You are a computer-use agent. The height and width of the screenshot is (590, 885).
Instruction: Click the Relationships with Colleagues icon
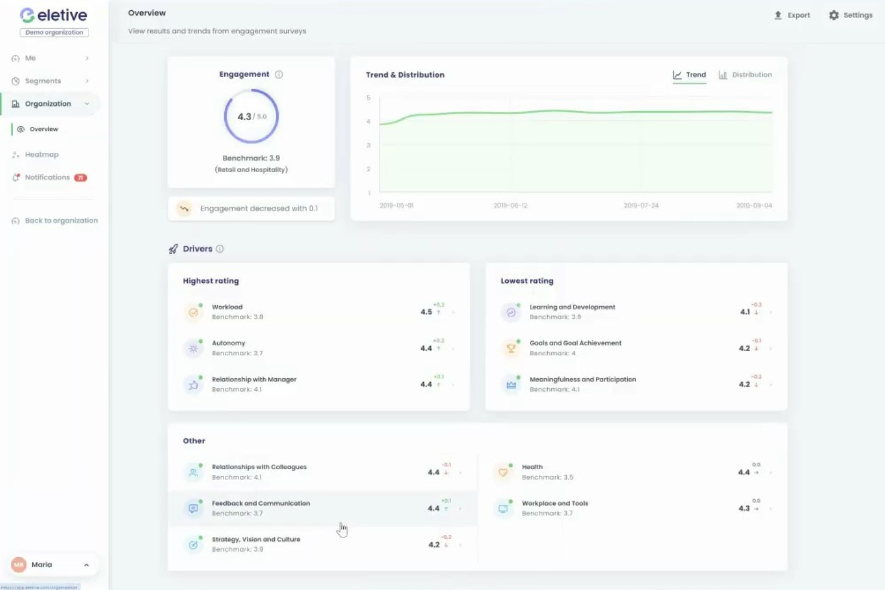coord(193,472)
